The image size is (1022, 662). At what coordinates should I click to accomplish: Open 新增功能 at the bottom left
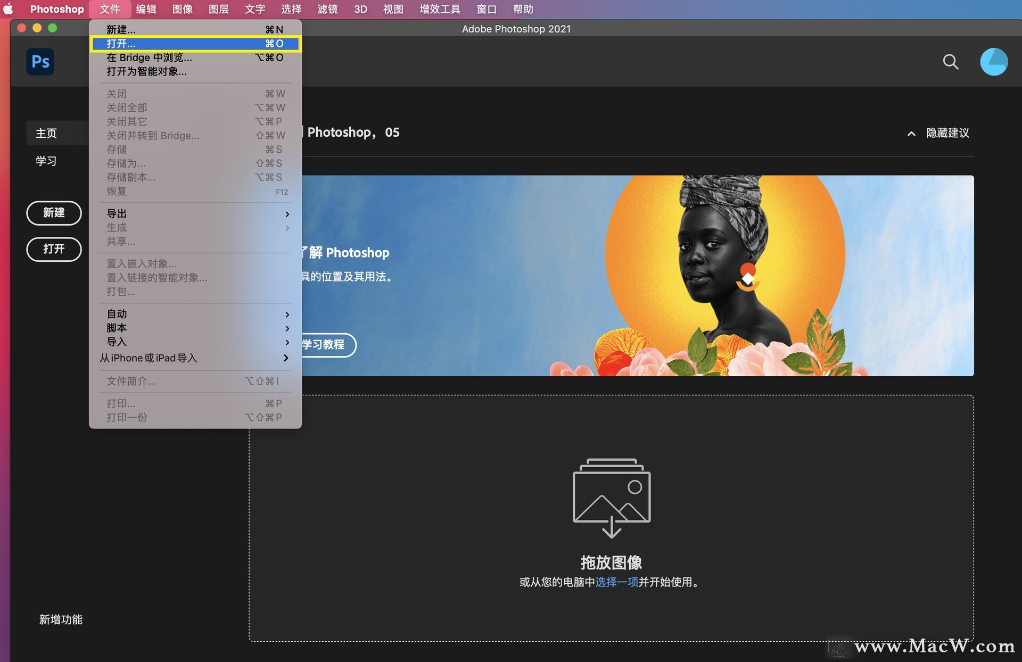(x=61, y=619)
